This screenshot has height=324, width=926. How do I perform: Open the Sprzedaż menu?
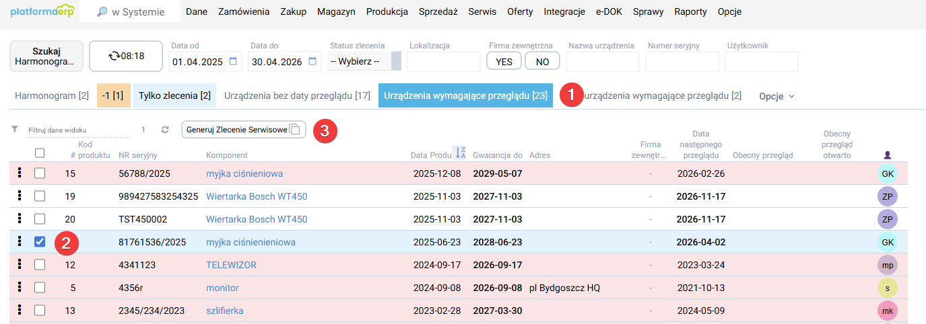pos(438,11)
